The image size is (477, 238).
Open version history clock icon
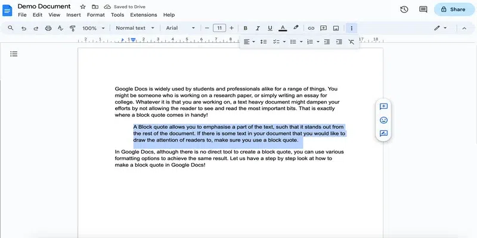404,10
